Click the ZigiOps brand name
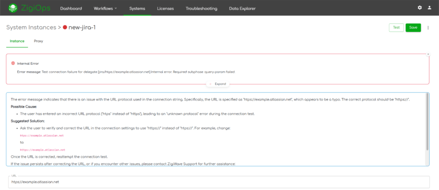439x190 pixels. point(36,8)
